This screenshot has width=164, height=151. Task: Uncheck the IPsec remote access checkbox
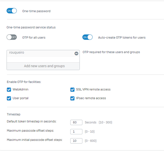(72, 98)
